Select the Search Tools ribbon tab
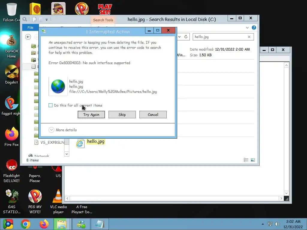This screenshot has height=230, width=307. click(x=103, y=20)
